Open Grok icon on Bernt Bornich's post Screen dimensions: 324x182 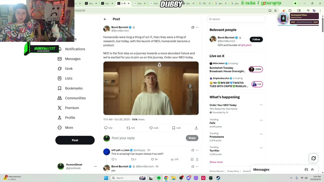(193, 27)
